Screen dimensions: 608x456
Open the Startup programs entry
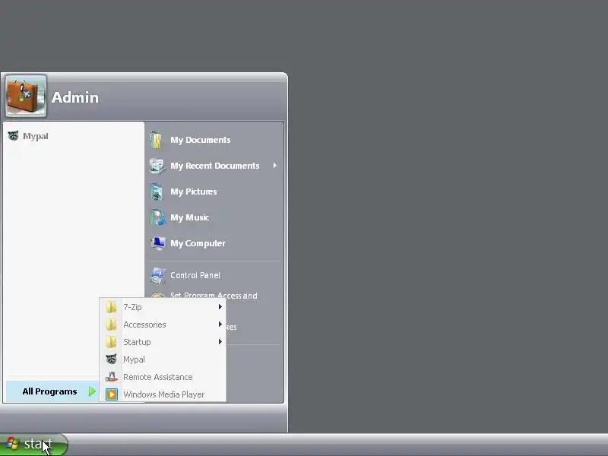163,342
